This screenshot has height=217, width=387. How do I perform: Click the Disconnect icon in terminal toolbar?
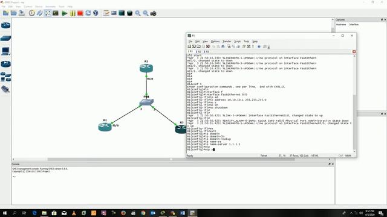208,46
